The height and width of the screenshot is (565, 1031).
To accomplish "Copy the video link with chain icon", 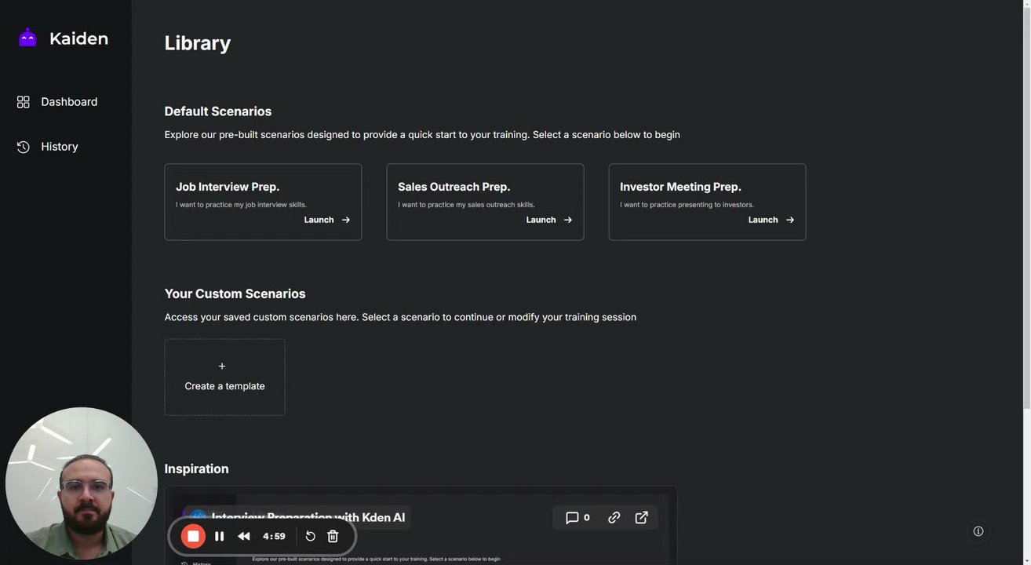I will click(x=614, y=517).
